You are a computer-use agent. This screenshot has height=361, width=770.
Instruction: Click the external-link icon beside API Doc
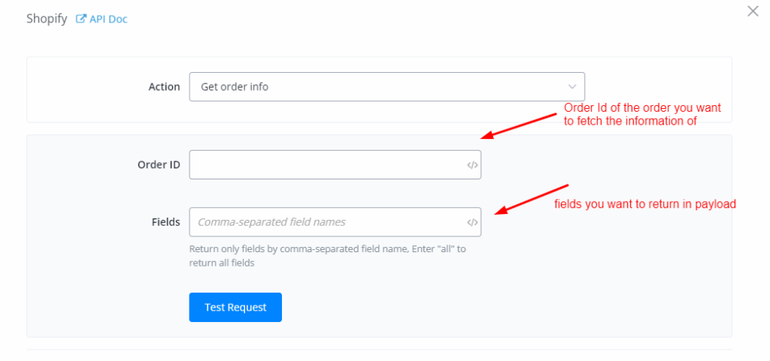(81, 20)
